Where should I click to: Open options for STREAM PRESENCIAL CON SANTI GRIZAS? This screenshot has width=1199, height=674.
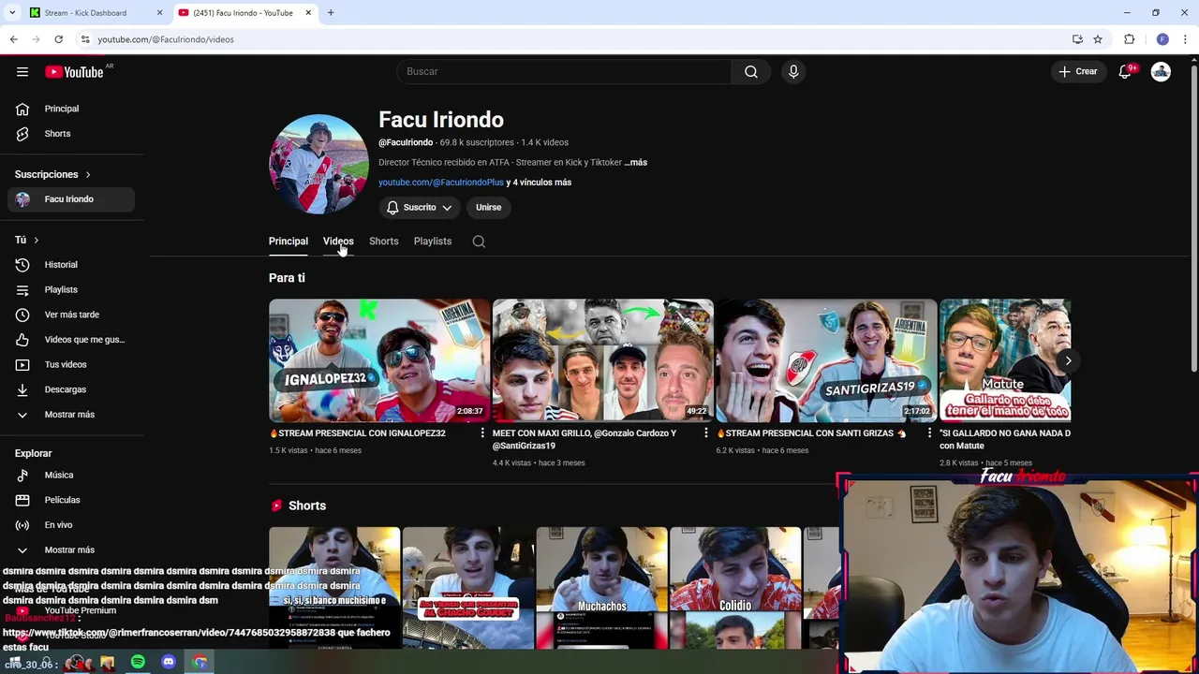(930, 433)
